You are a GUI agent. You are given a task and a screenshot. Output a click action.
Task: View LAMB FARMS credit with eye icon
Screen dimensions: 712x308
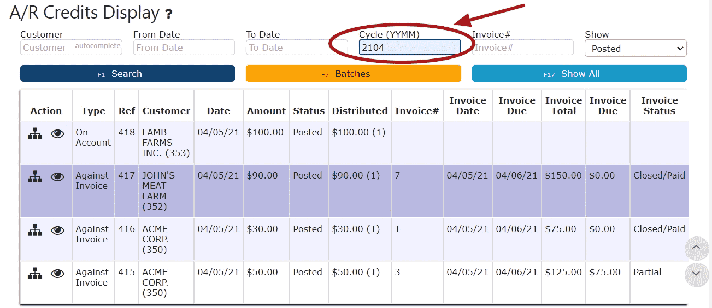pos(57,133)
